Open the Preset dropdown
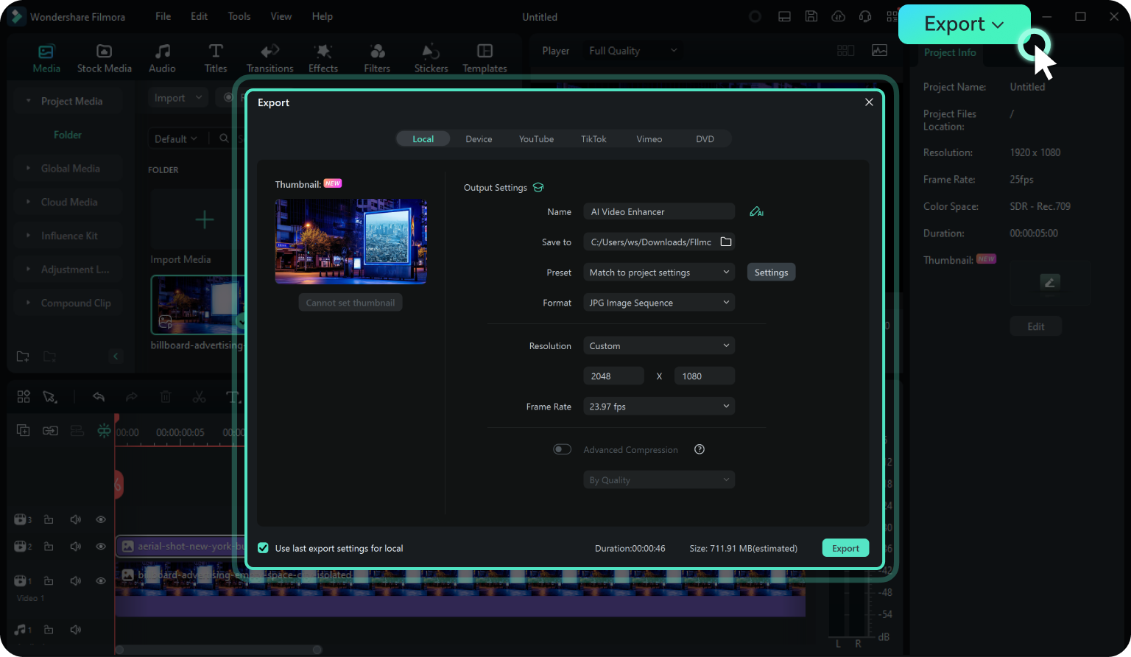 [x=659, y=273]
